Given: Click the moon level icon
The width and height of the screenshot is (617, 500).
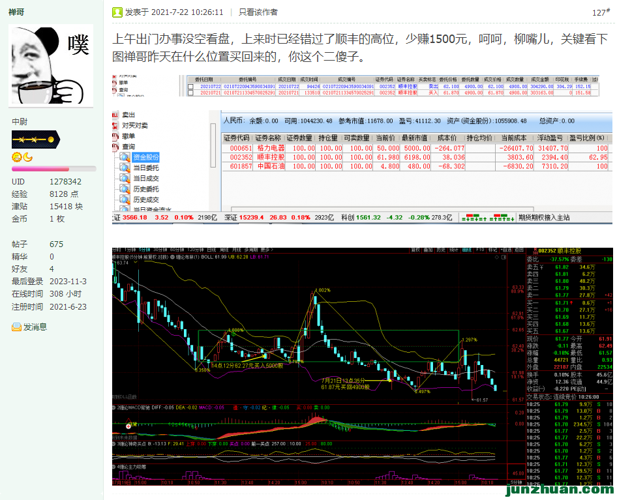Looking at the screenshot, I should [x=27, y=157].
